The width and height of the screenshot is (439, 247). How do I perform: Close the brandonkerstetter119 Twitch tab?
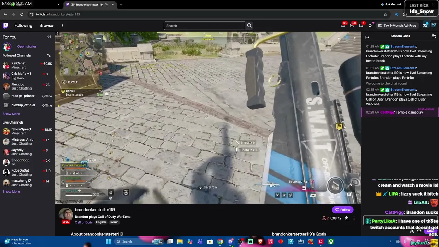point(113,5)
